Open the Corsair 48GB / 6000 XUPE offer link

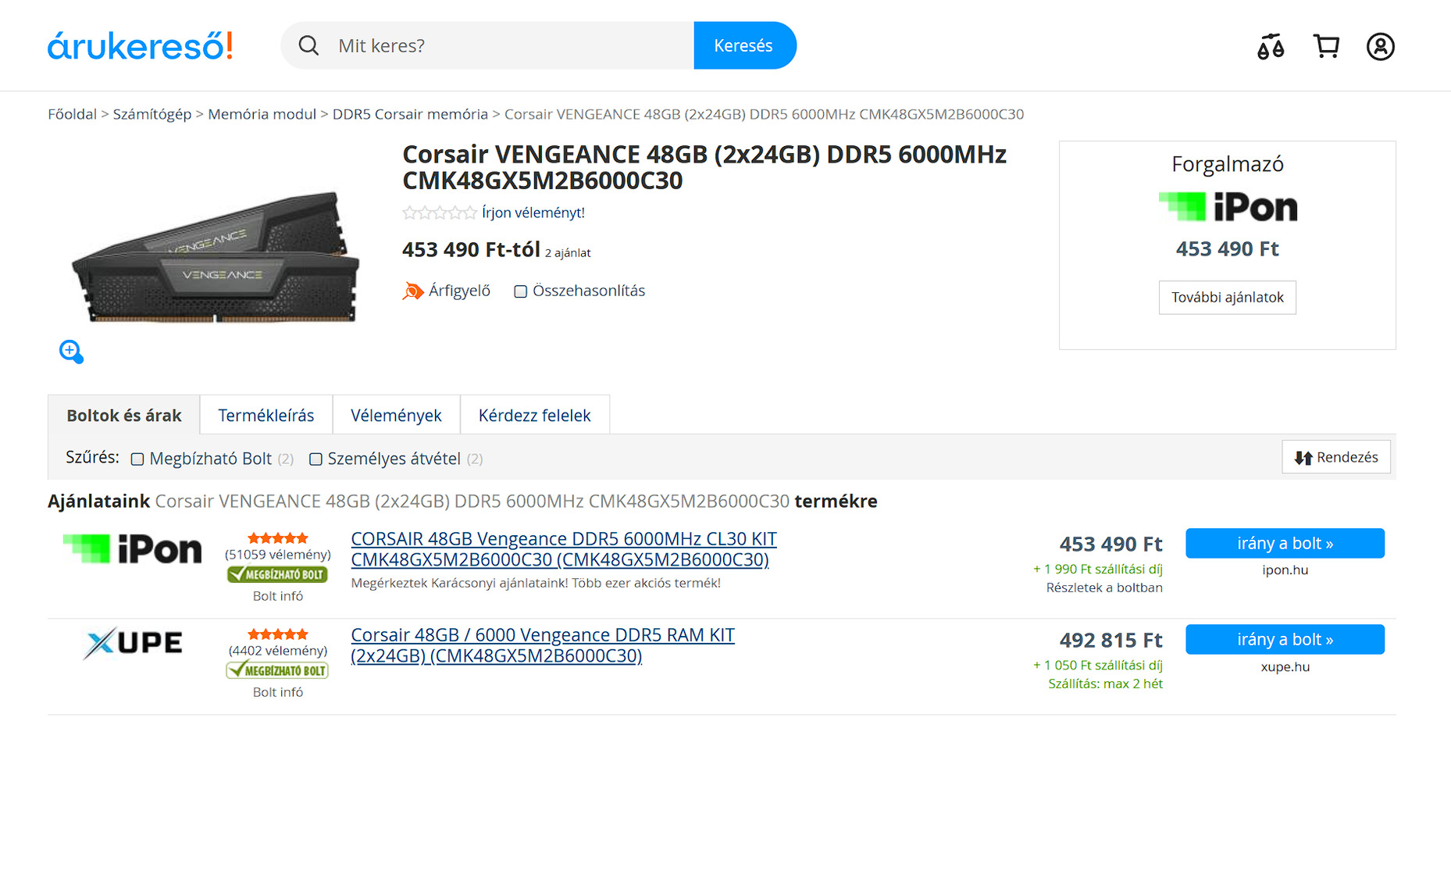[543, 645]
